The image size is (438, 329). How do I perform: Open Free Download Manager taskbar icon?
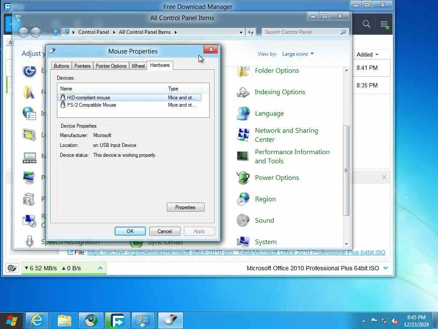[x=117, y=320]
